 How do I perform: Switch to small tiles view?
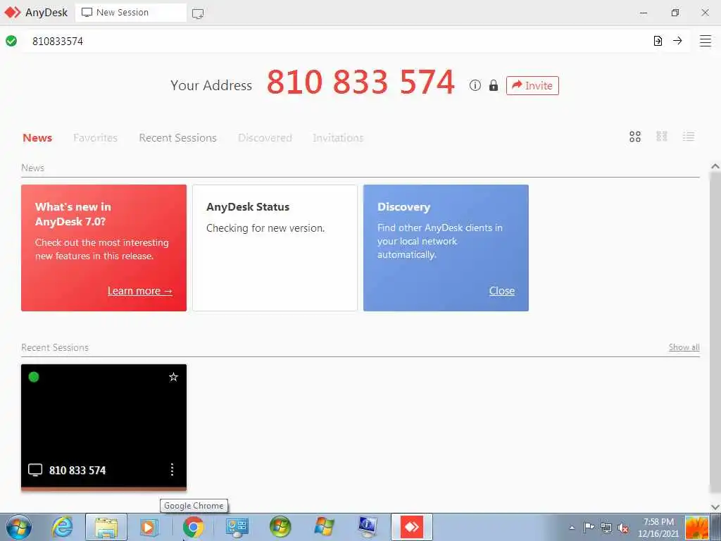coord(662,136)
